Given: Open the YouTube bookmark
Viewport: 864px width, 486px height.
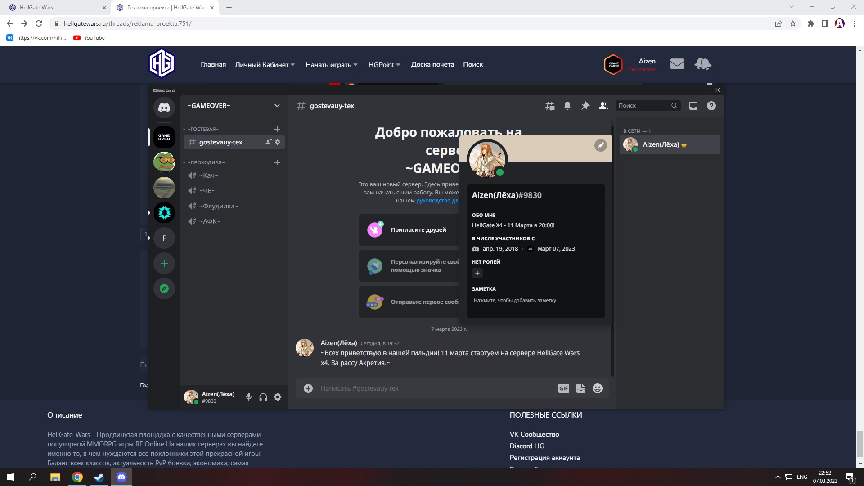Looking at the screenshot, I should click(x=89, y=38).
